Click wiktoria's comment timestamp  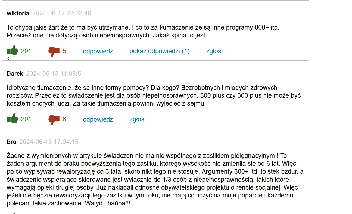(62, 13)
